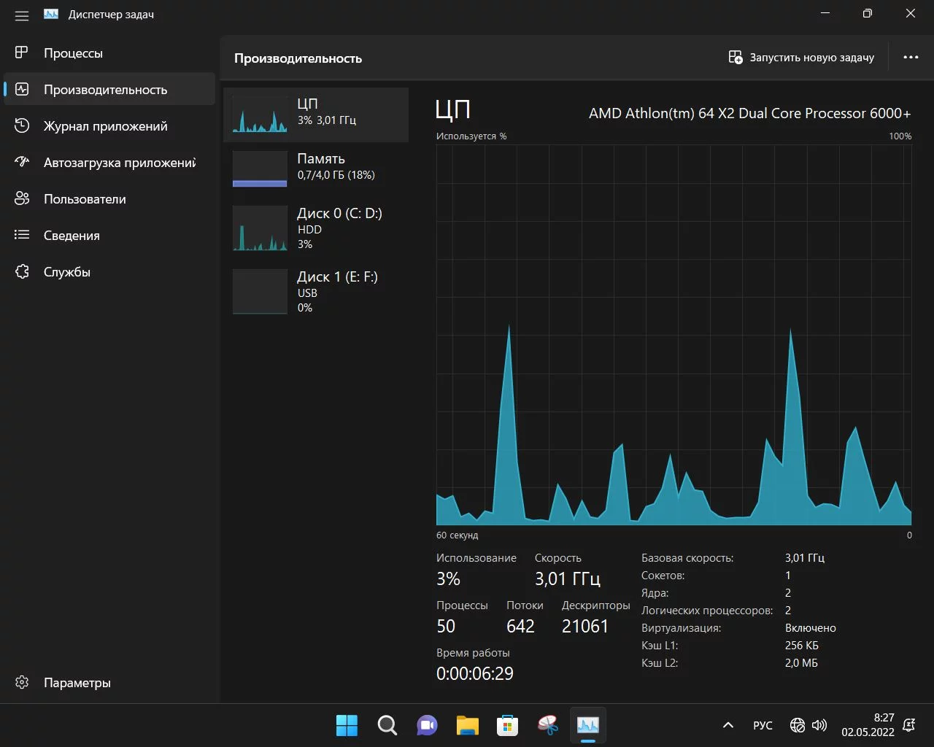
Task: Open the three-dots more options menu
Action: pyautogui.click(x=911, y=58)
